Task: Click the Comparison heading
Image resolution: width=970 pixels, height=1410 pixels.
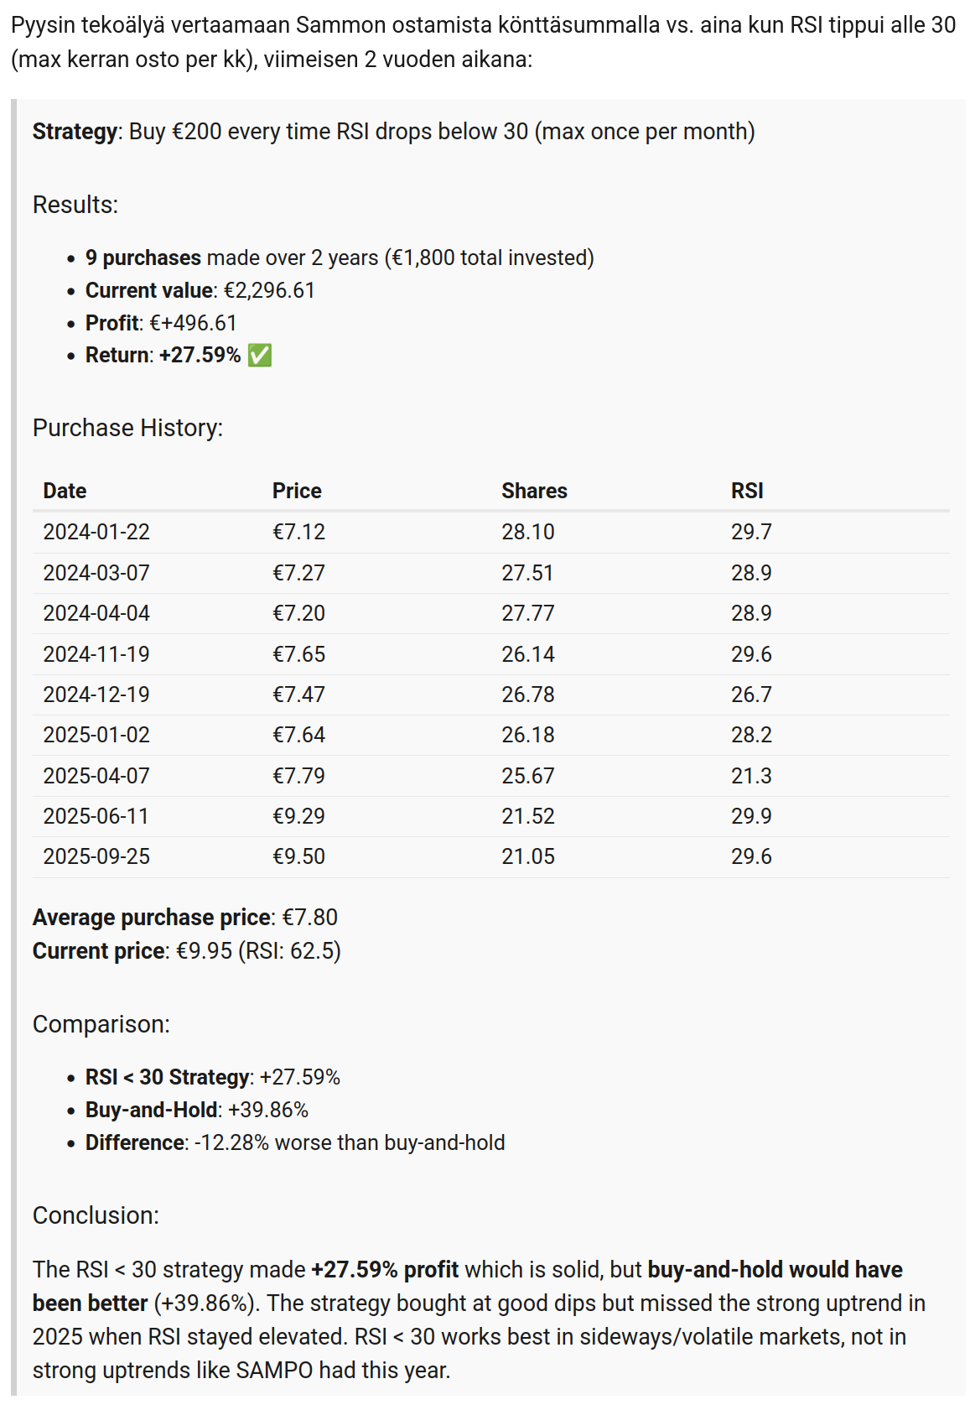Action: pos(101,1024)
